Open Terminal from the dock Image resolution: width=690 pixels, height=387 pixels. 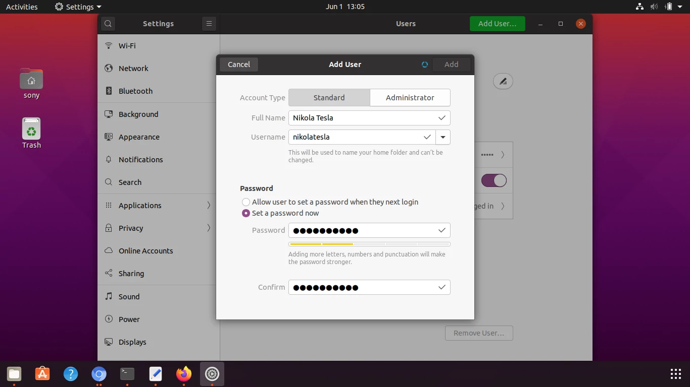(127, 374)
